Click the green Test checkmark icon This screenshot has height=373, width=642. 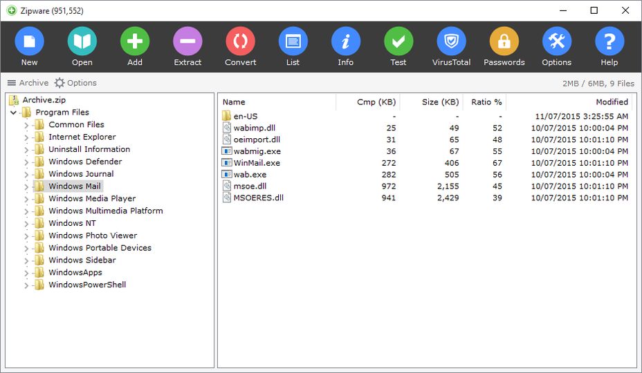(398, 41)
